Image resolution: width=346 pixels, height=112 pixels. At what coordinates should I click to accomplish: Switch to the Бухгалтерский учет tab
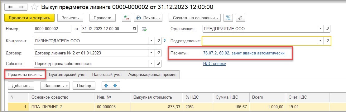67,74
